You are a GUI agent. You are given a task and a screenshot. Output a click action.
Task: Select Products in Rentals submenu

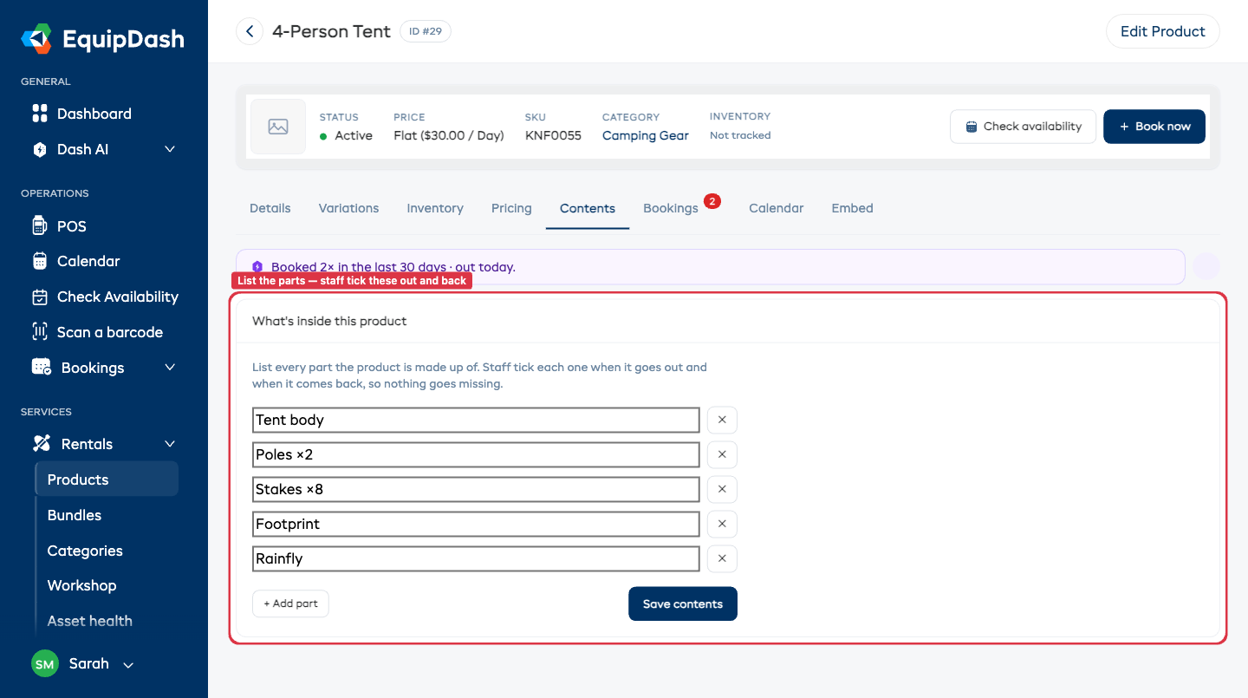[107, 479]
